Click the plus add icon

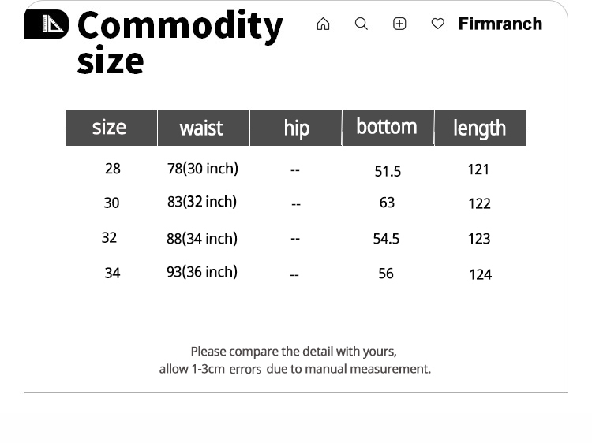click(x=399, y=24)
